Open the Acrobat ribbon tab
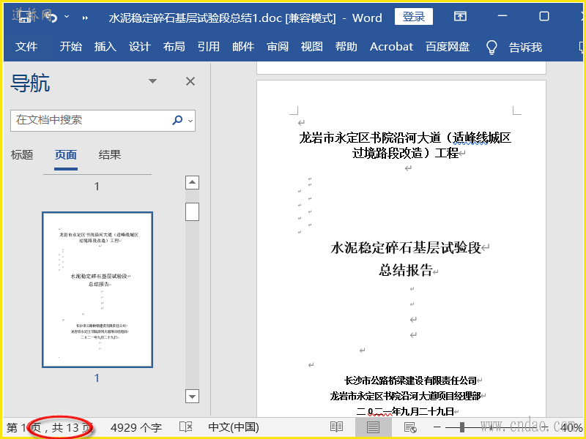Screen dimensions: 586x439 391,47
